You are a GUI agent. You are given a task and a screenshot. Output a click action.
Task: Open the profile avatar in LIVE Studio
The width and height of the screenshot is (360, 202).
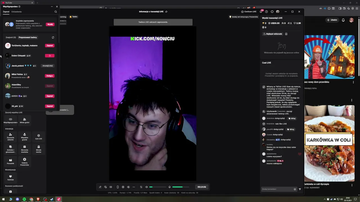point(278,12)
